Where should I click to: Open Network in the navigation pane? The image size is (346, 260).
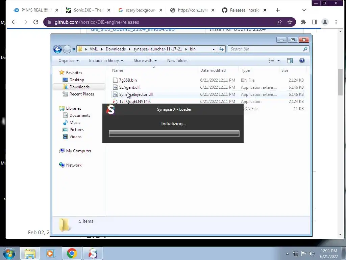pos(74,165)
